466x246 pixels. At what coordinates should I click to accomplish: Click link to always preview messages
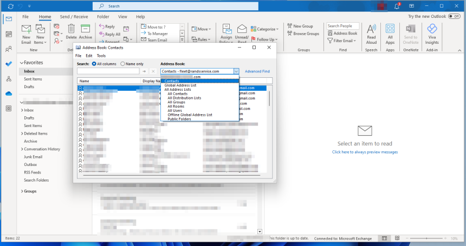coord(364,152)
